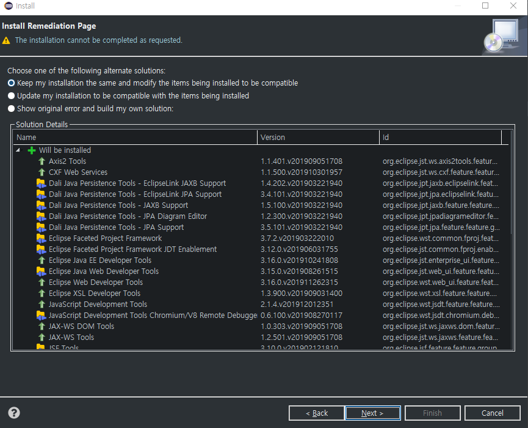Close the Install window
Viewport: 528px width, 428px height.
click(x=513, y=6)
